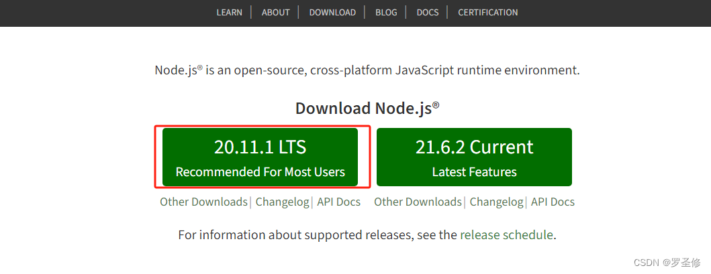Go to the ABOUT page
Screen dimensions: 711x274
tap(275, 13)
